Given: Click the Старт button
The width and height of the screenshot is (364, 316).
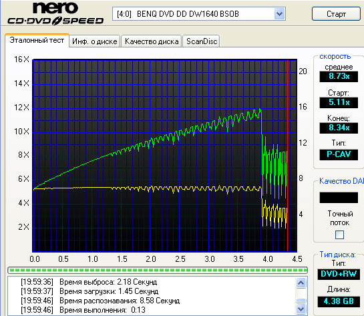Looking at the screenshot, I should coord(336,14).
